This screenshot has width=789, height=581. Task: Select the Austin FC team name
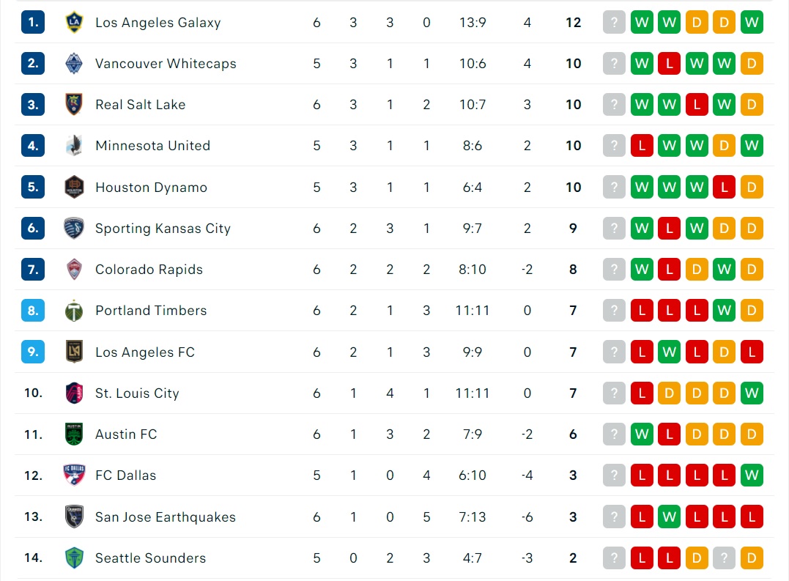[126, 434]
